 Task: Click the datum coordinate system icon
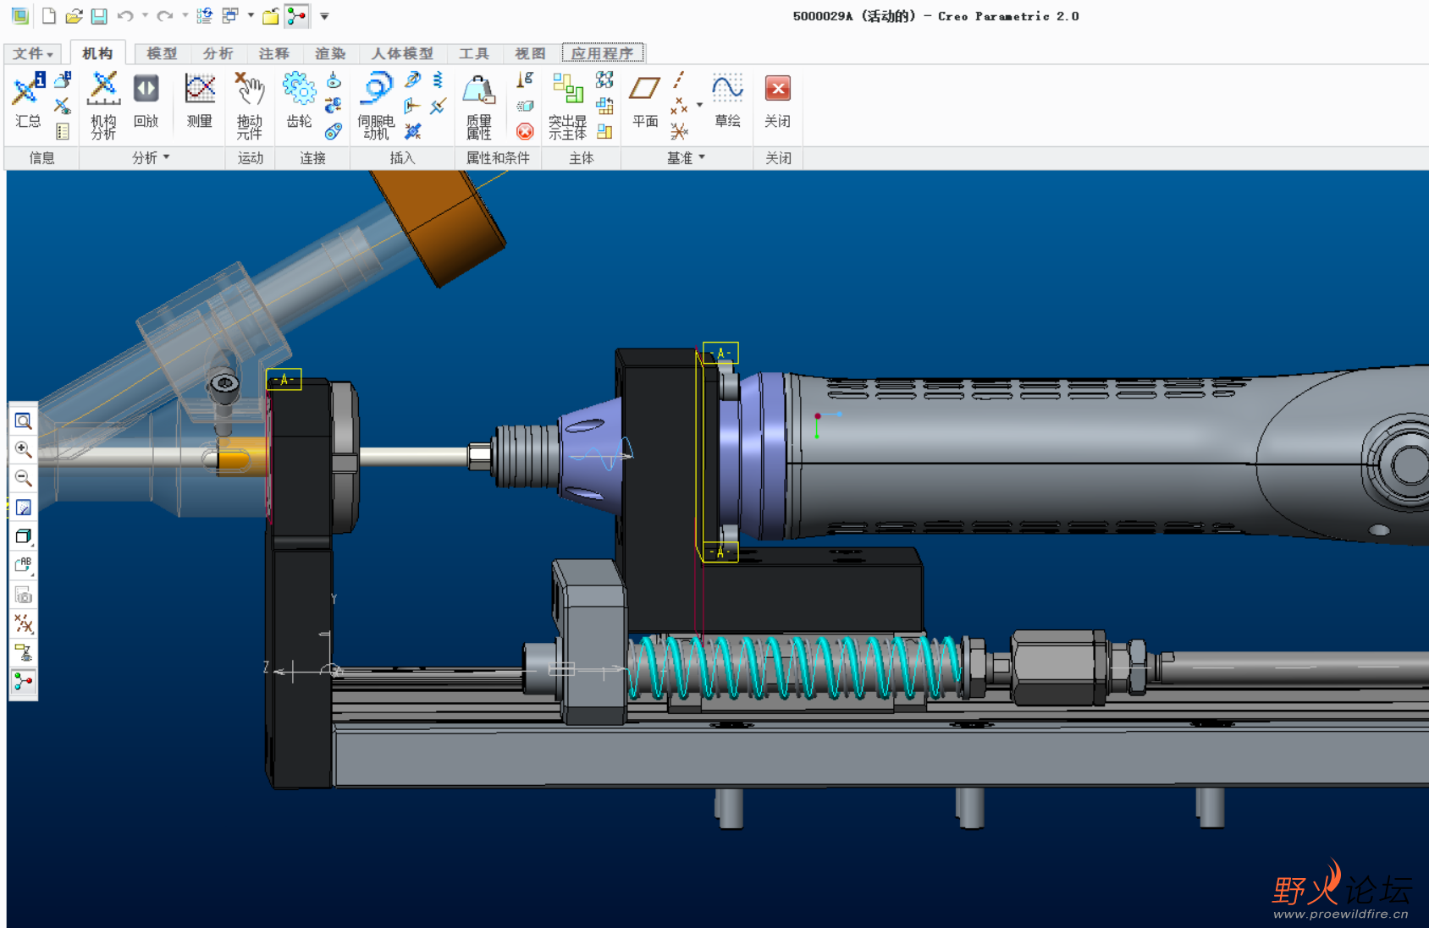coord(679,131)
